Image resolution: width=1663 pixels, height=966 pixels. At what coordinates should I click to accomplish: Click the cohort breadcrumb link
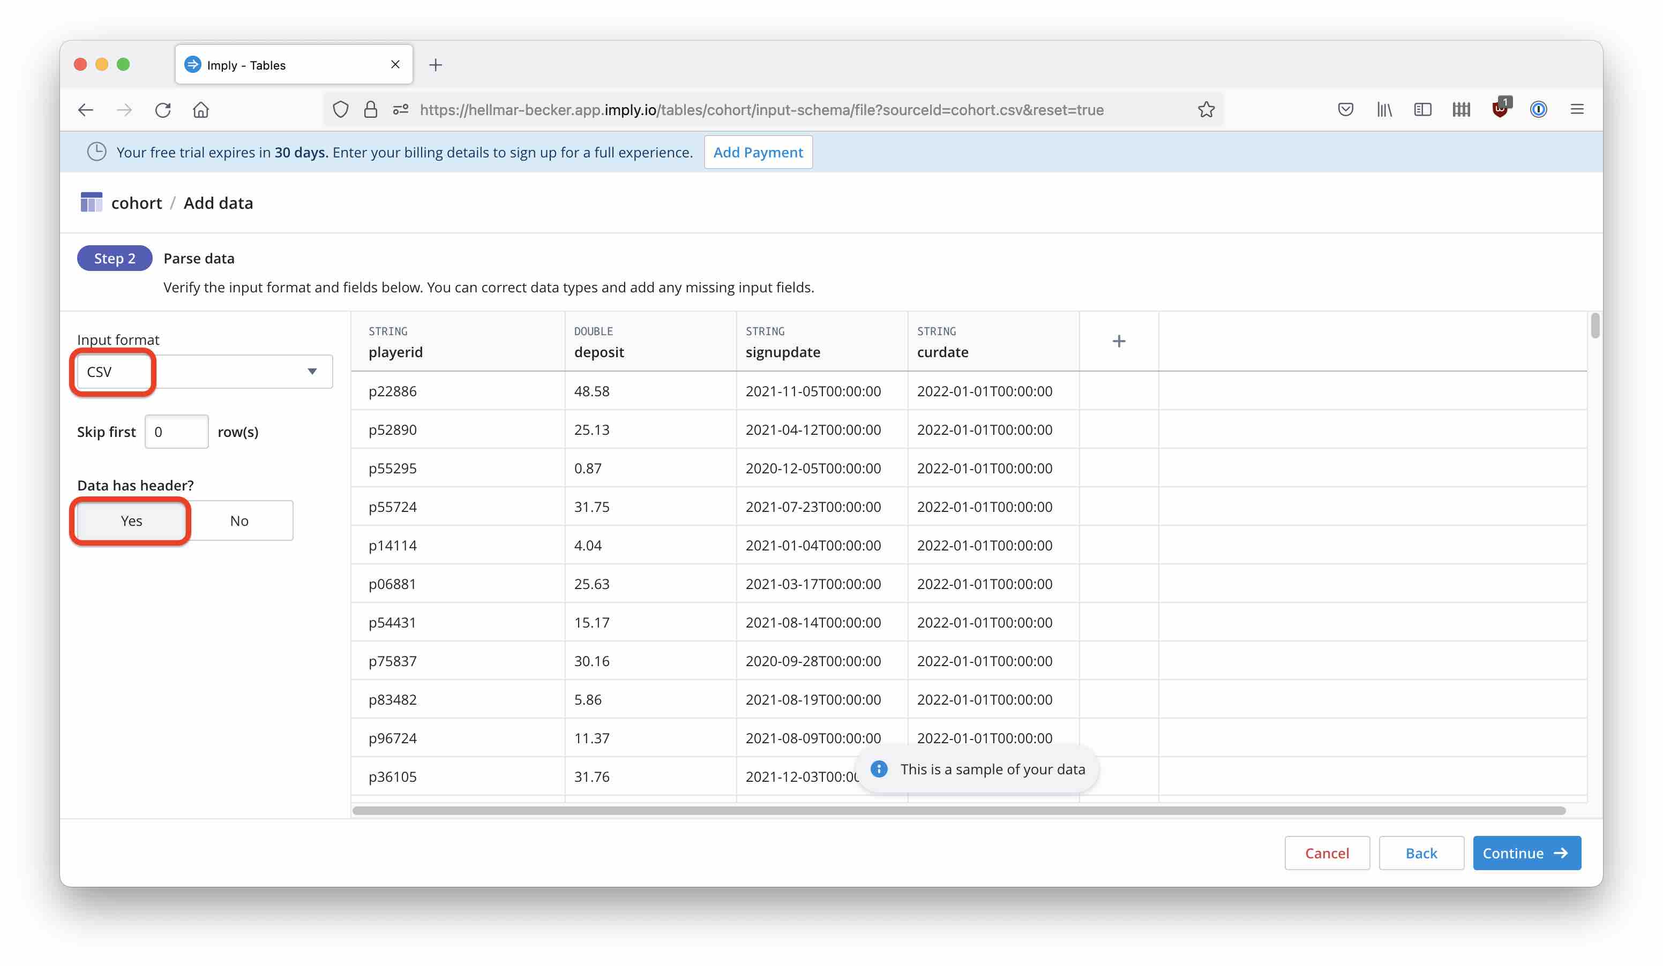coord(137,202)
